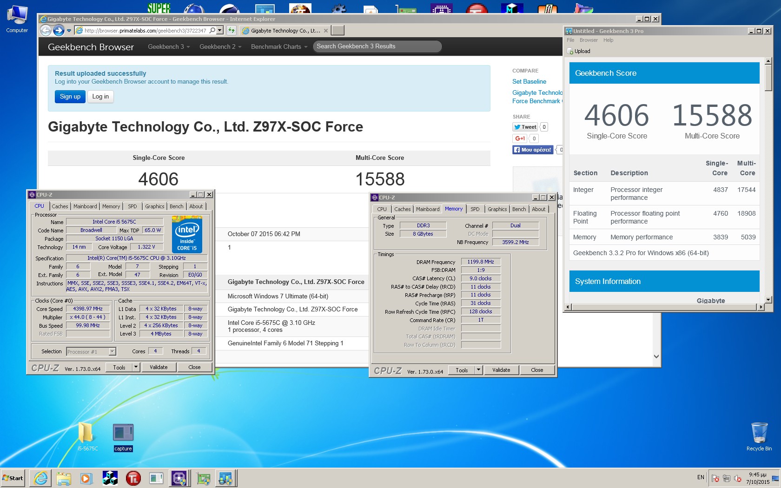Click the Geekbench 3 Pro vertical scrollbar thumb

tap(768, 78)
